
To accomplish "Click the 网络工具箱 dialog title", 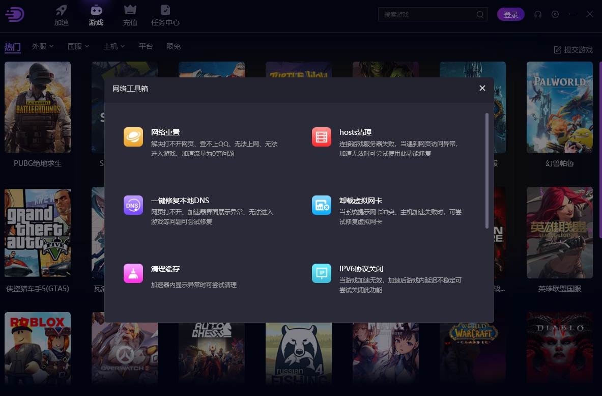I will [130, 89].
